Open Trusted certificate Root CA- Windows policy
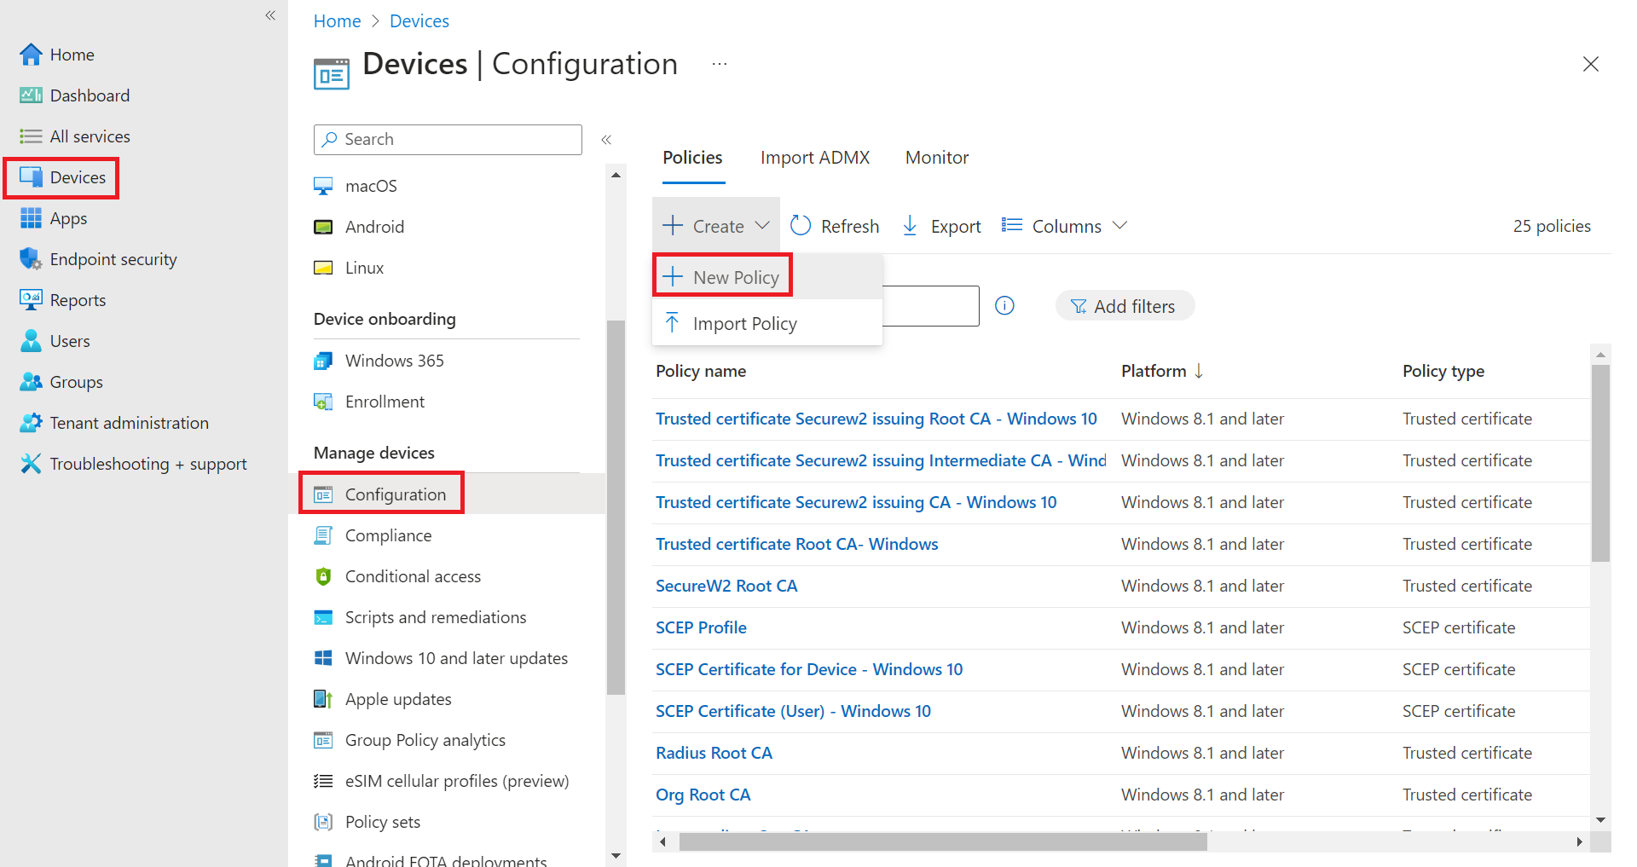This screenshot has width=1637, height=867. (796, 544)
